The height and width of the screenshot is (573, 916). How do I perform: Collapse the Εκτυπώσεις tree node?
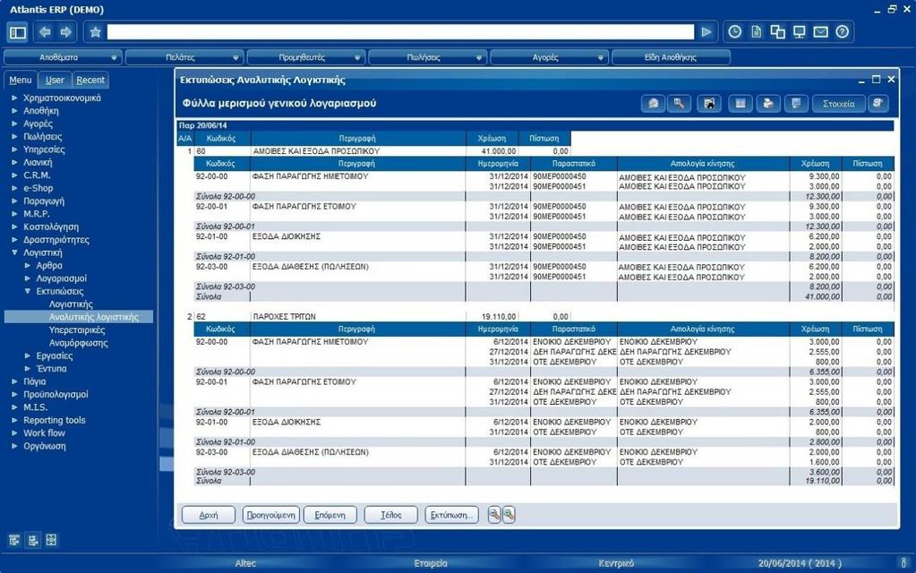coord(28,292)
